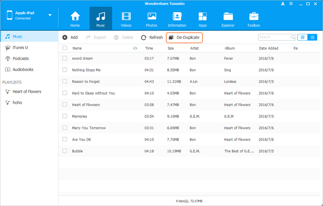This screenshot has width=323, height=206.
Task: Click the De-Duplicate button
Action: tap(184, 37)
